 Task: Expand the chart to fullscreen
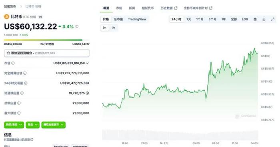pos(272,19)
